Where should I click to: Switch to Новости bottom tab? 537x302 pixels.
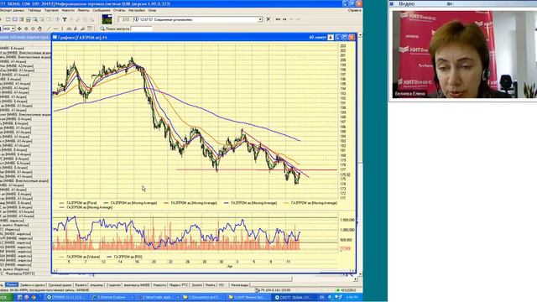pyautogui.click(x=159, y=285)
